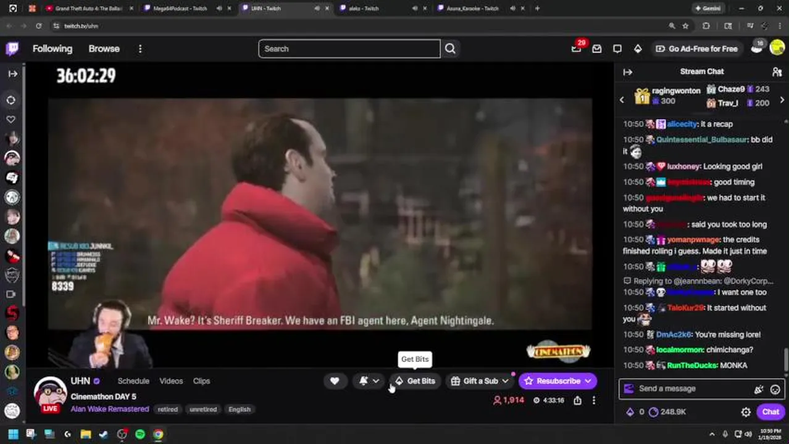Click the search magnifier button

(450, 49)
